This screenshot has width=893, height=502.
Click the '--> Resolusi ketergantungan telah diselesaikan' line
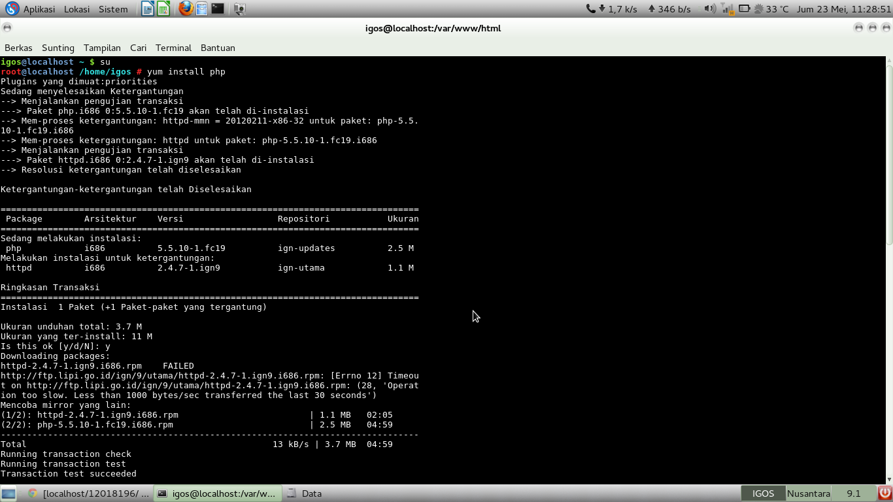pos(121,170)
